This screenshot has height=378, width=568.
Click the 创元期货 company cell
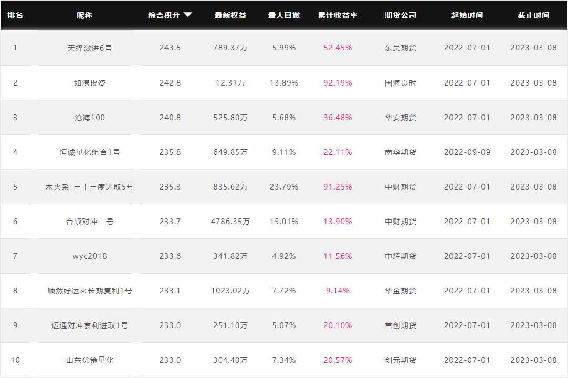click(x=401, y=360)
